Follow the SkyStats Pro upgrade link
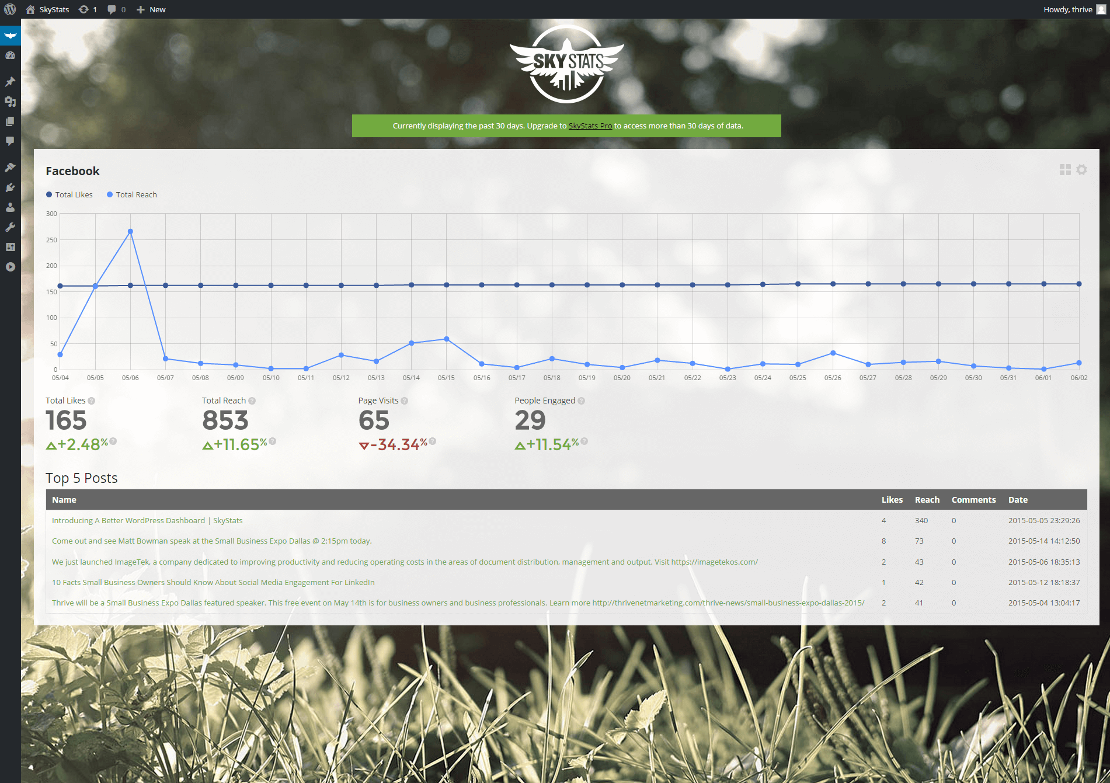This screenshot has width=1110, height=783. [590, 126]
